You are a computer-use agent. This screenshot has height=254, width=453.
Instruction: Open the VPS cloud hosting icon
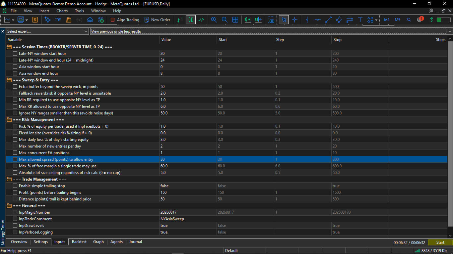[x=90, y=20]
